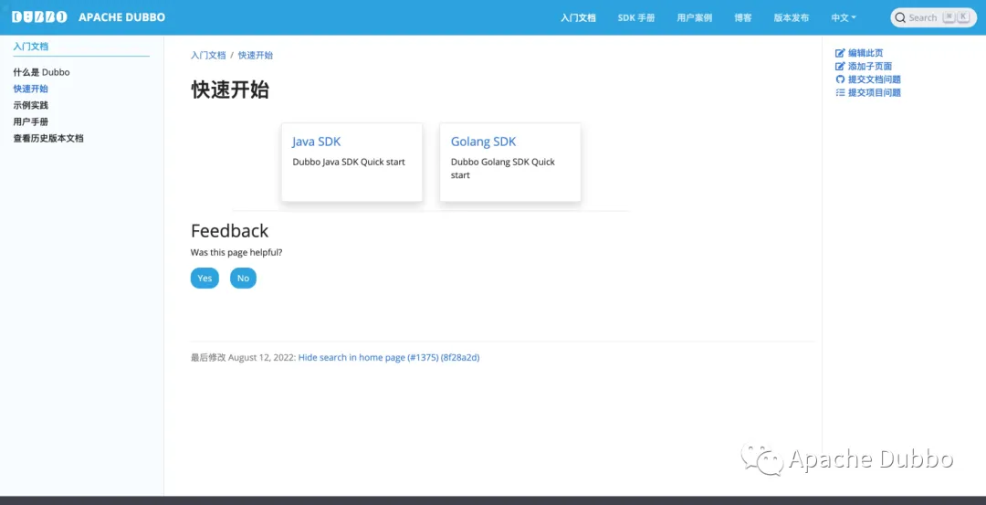Click the edit icon beside 添加子页面
This screenshot has width=986, height=505.
coord(840,66)
